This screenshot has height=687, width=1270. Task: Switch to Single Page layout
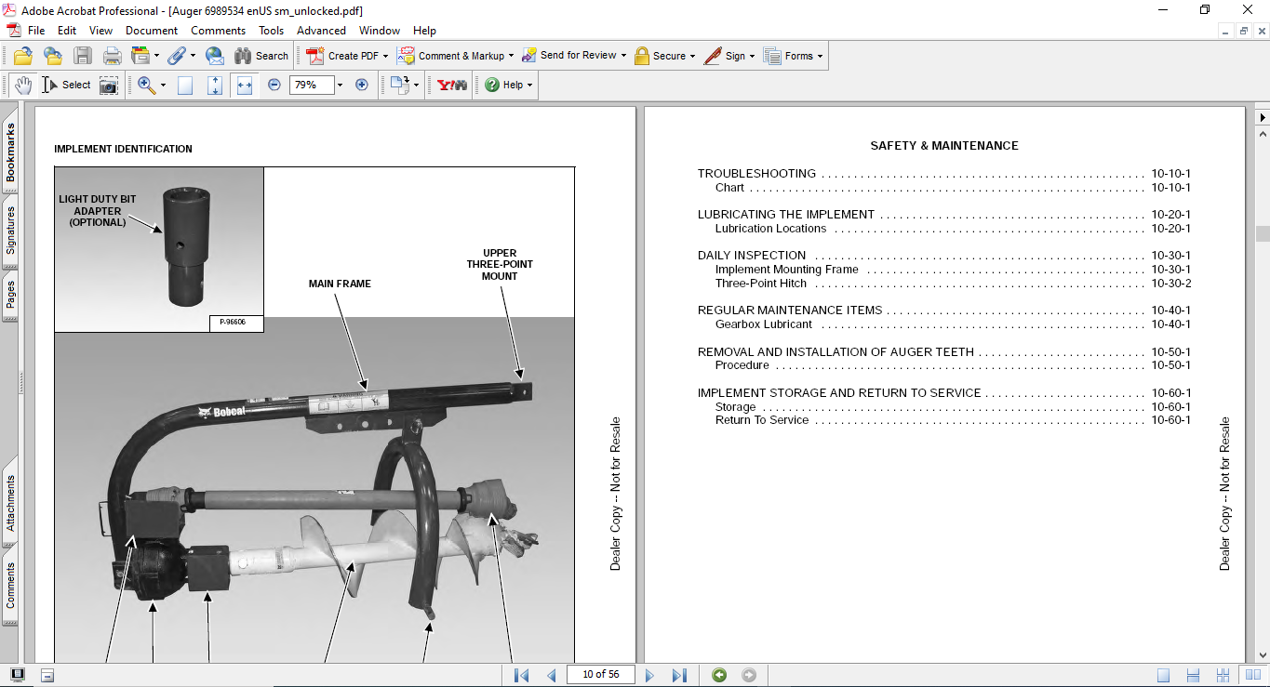(1163, 675)
